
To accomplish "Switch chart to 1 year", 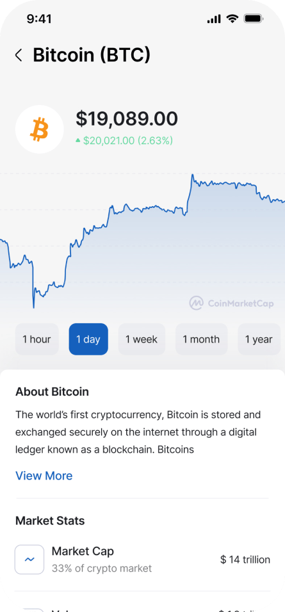I will [x=259, y=339].
